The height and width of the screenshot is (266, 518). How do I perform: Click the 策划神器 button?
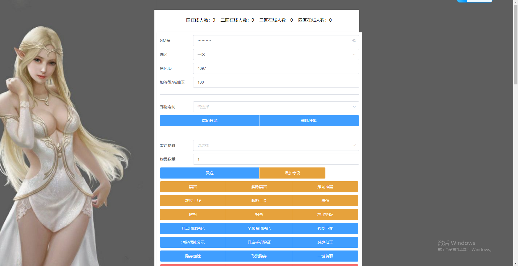pyautogui.click(x=325, y=187)
